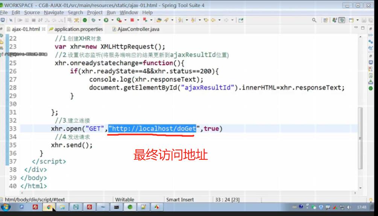Expand the Debug launch dropdown arrow
Screen dimensions: 378x216
click(x=100, y=21)
